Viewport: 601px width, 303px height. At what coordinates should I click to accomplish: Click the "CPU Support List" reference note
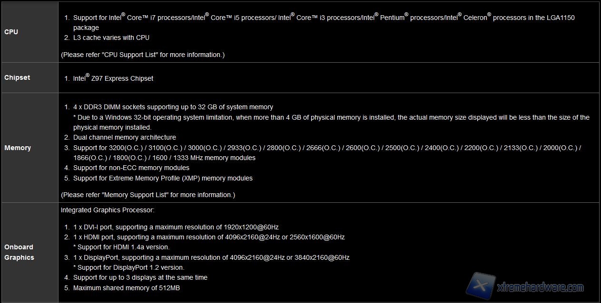143,55
